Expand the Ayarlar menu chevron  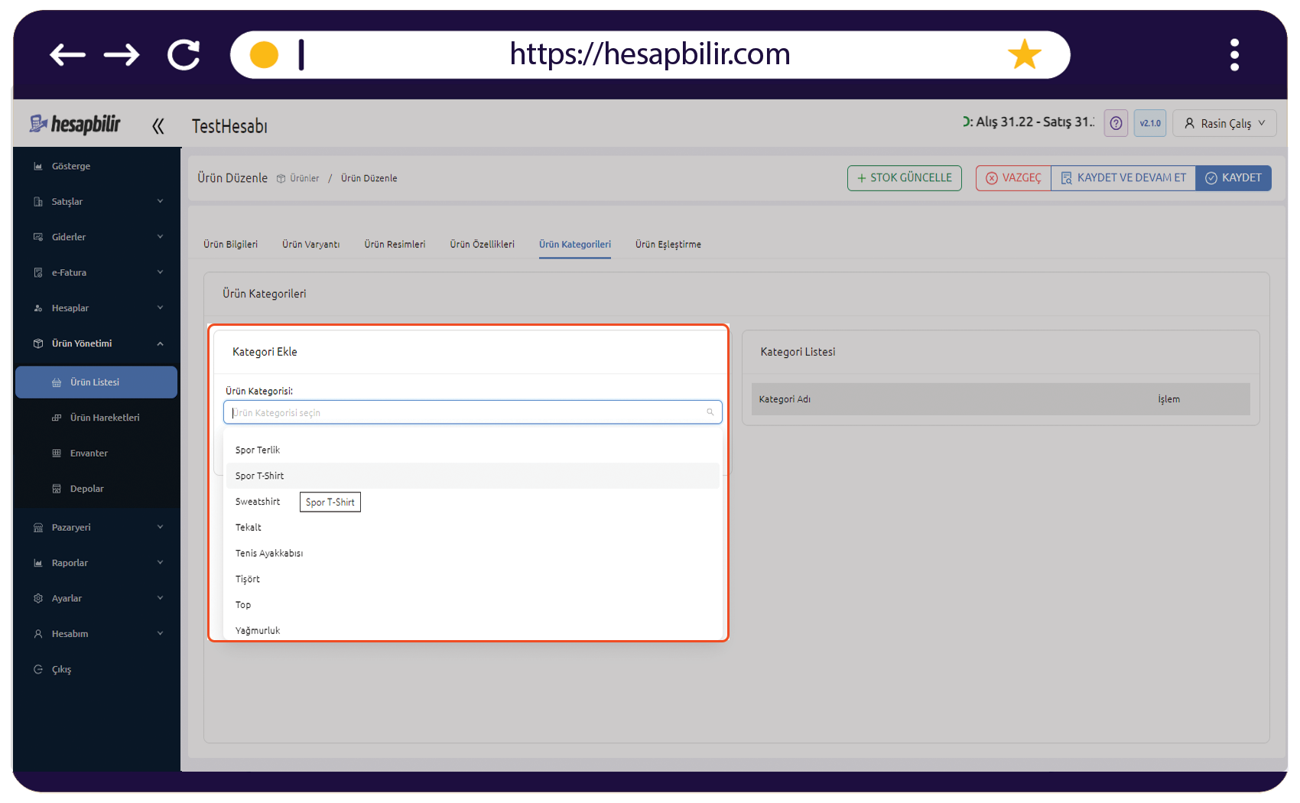(x=161, y=598)
